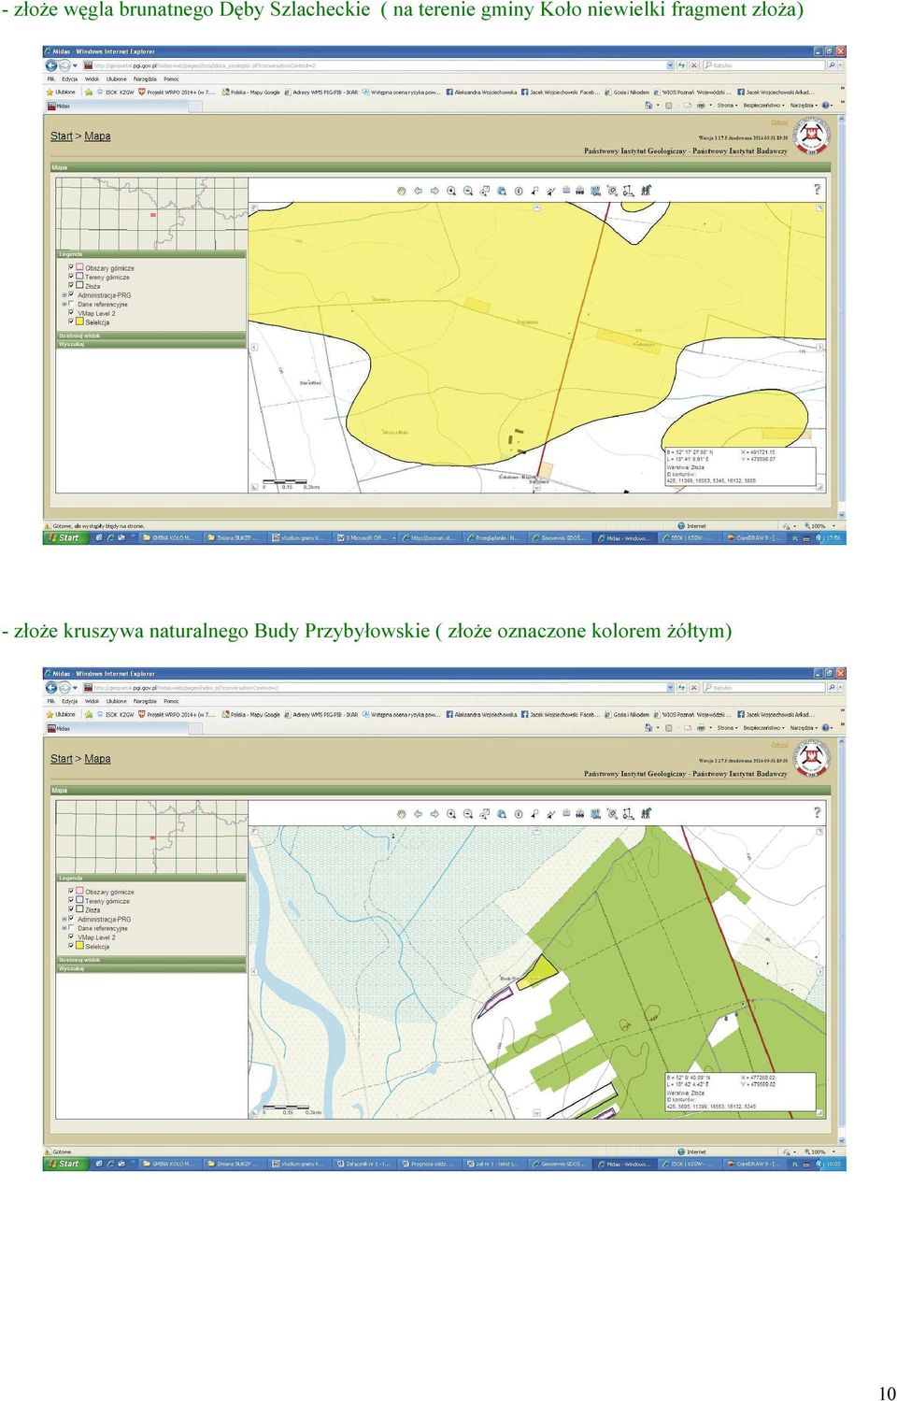Open Bezpieczeństwo dropdown in lower browser toolbar
The width and height of the screenshot is (897, 1401).
pyautogui.click(x=763, y=728)
